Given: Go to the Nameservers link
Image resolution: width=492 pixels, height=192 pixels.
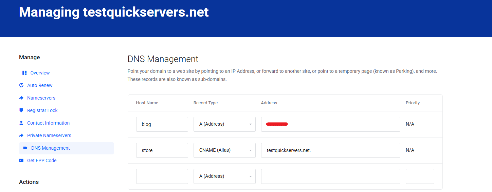Looking at the screenshot, I should point(41,98).
